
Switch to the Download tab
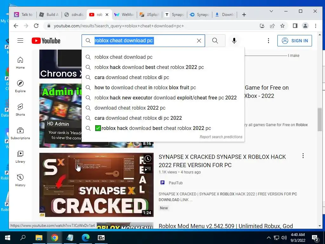[225, 15]
